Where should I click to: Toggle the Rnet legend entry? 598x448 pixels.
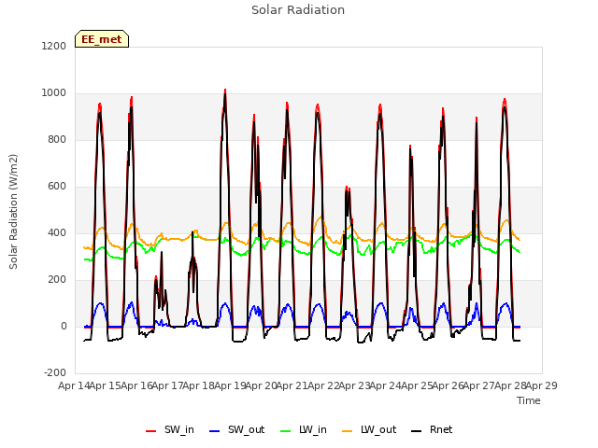[432, 430]
